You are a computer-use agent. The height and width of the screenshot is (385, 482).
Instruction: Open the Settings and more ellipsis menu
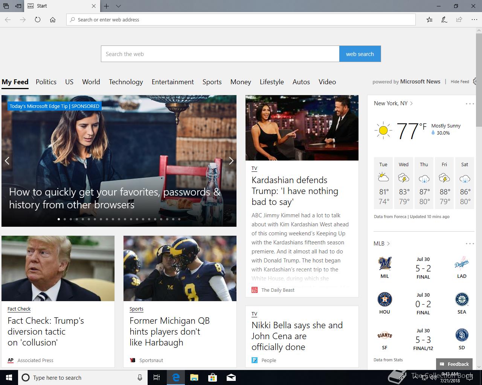coord(474,20)
